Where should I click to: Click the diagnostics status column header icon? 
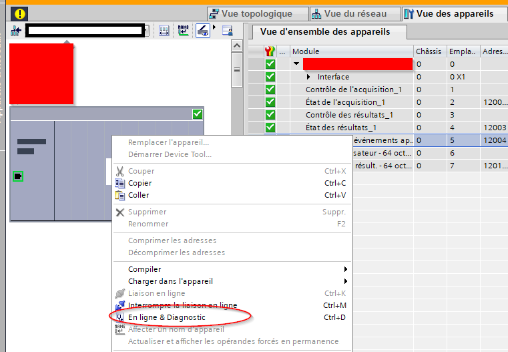[270, 51]
